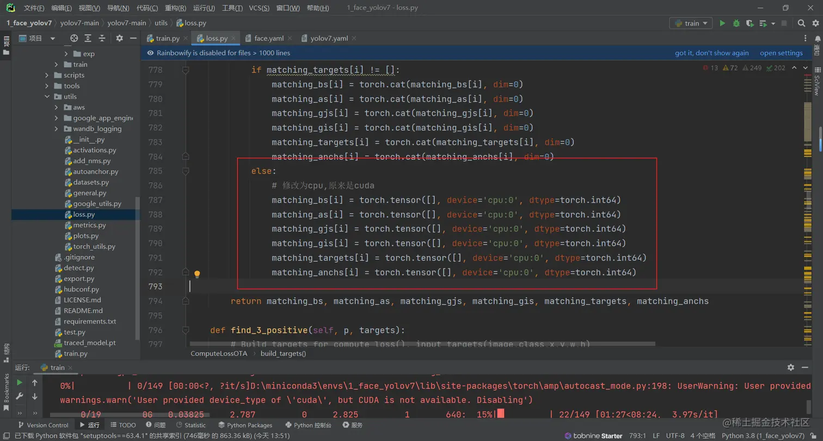Run the train configuration with green play button
Screen dimensions: 823x441
click(x=722, y=23)
